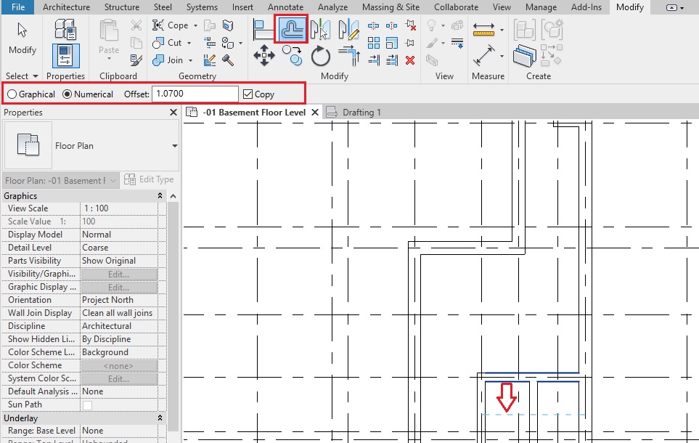Click the red Delete icon

(x=410, y=60)
